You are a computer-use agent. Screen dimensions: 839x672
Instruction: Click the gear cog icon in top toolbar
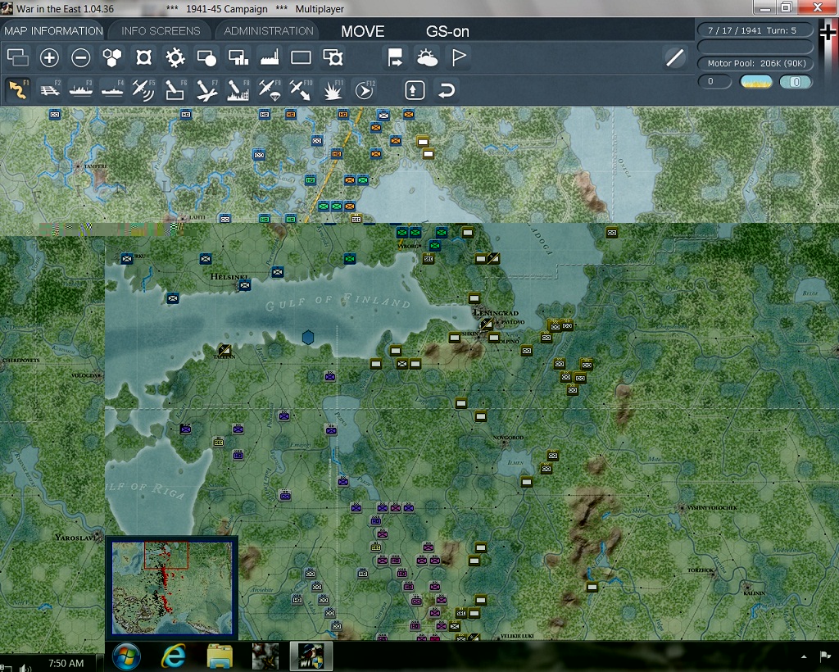(175, 57)
